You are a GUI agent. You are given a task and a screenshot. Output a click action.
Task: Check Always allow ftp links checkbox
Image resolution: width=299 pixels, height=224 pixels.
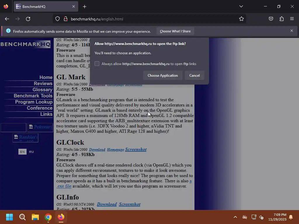(97, 64)
